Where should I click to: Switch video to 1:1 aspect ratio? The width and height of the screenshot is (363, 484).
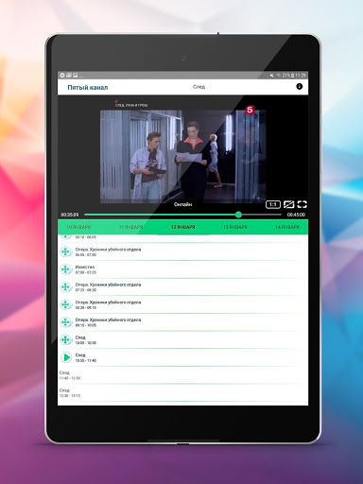(x=273, y=204)
